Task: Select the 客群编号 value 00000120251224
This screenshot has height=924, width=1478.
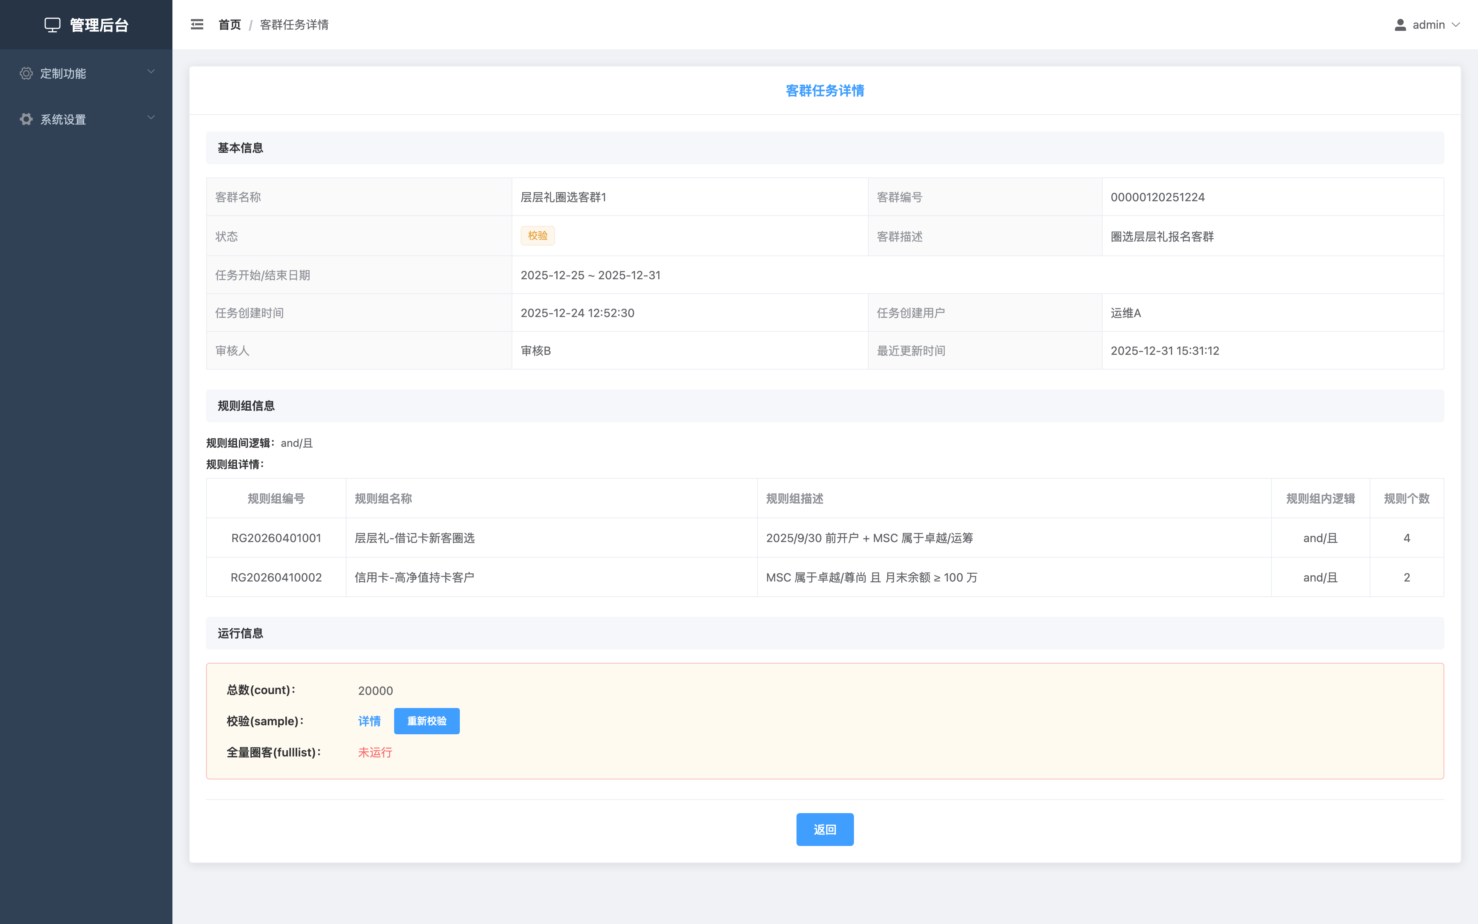Action: [1157, 198]
